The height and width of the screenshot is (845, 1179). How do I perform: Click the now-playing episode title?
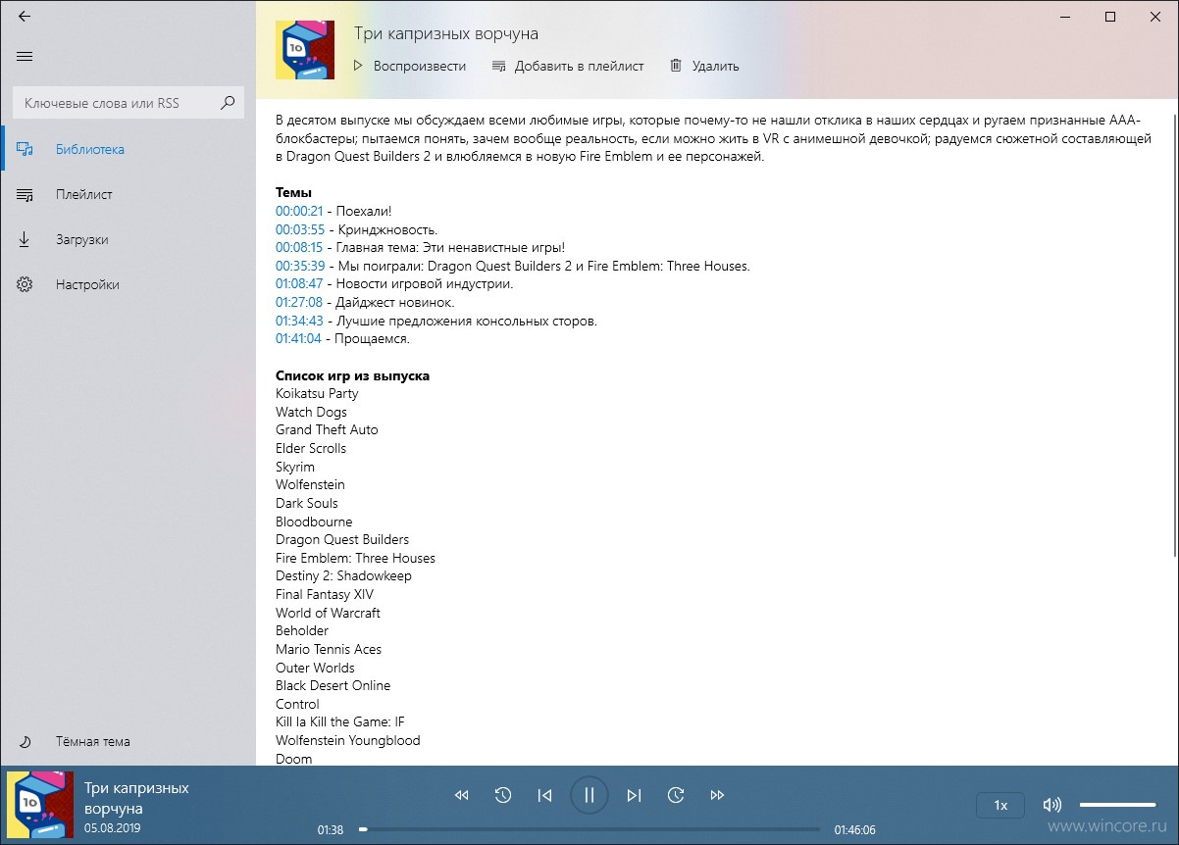(x=136, y=798)
